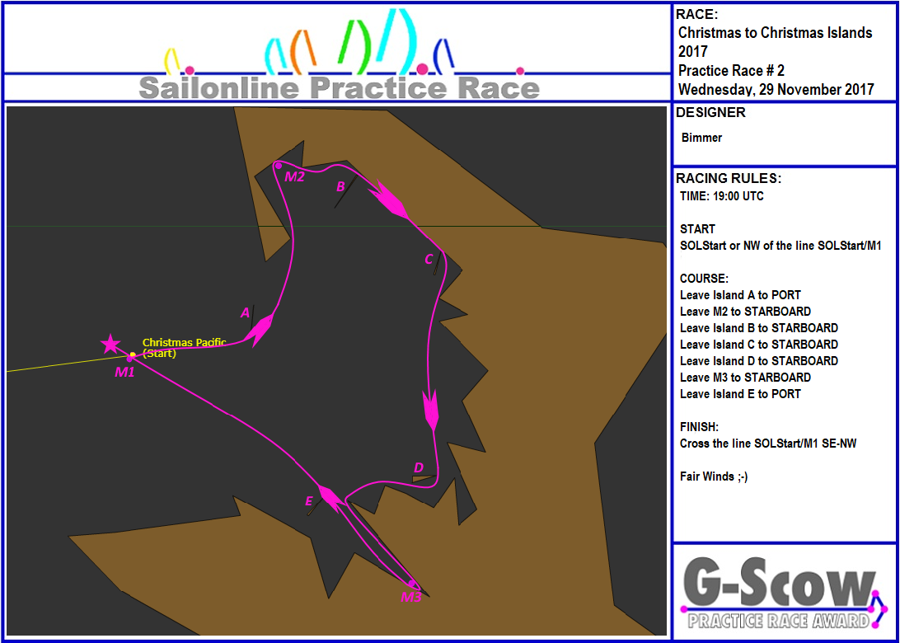Screen dimensions: 900x643
Task: Click the Island E label
Action: (309, 501)
